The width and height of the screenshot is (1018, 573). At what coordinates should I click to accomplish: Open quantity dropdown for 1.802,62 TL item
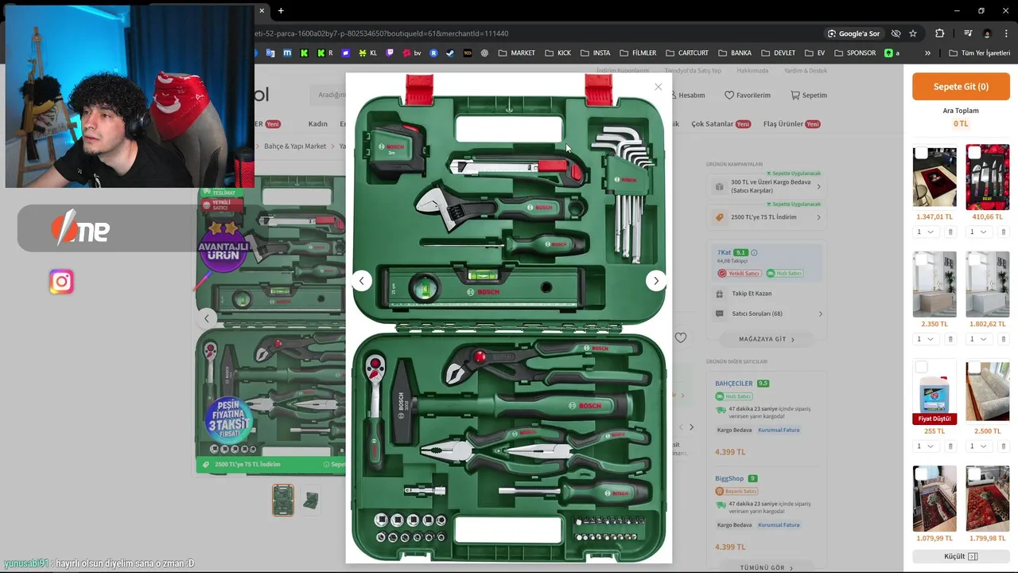tap(977, 339)
